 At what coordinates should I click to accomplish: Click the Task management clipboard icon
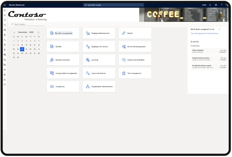pyautogui.click(x=124, y=73)
